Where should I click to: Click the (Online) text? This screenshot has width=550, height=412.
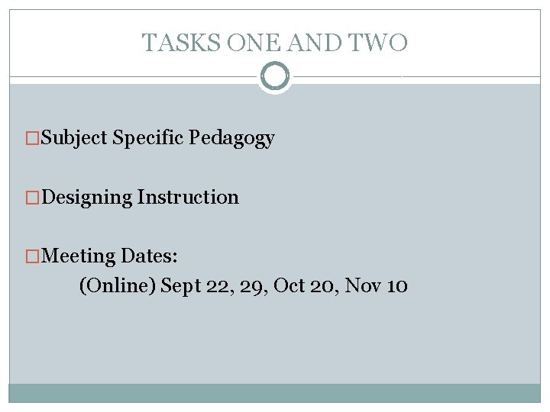(x=118, y=286)
